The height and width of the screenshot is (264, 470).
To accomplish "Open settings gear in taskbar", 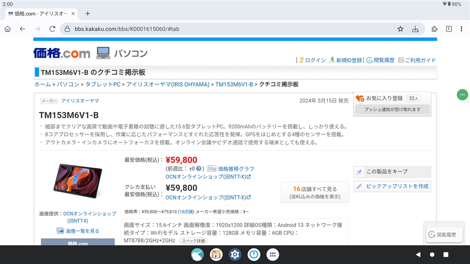I will (x=235, y=254).
